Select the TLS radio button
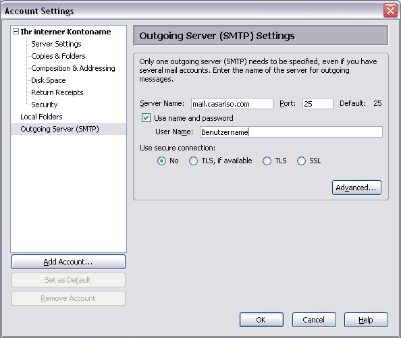 pyautogui.click(x=267, y=161)
